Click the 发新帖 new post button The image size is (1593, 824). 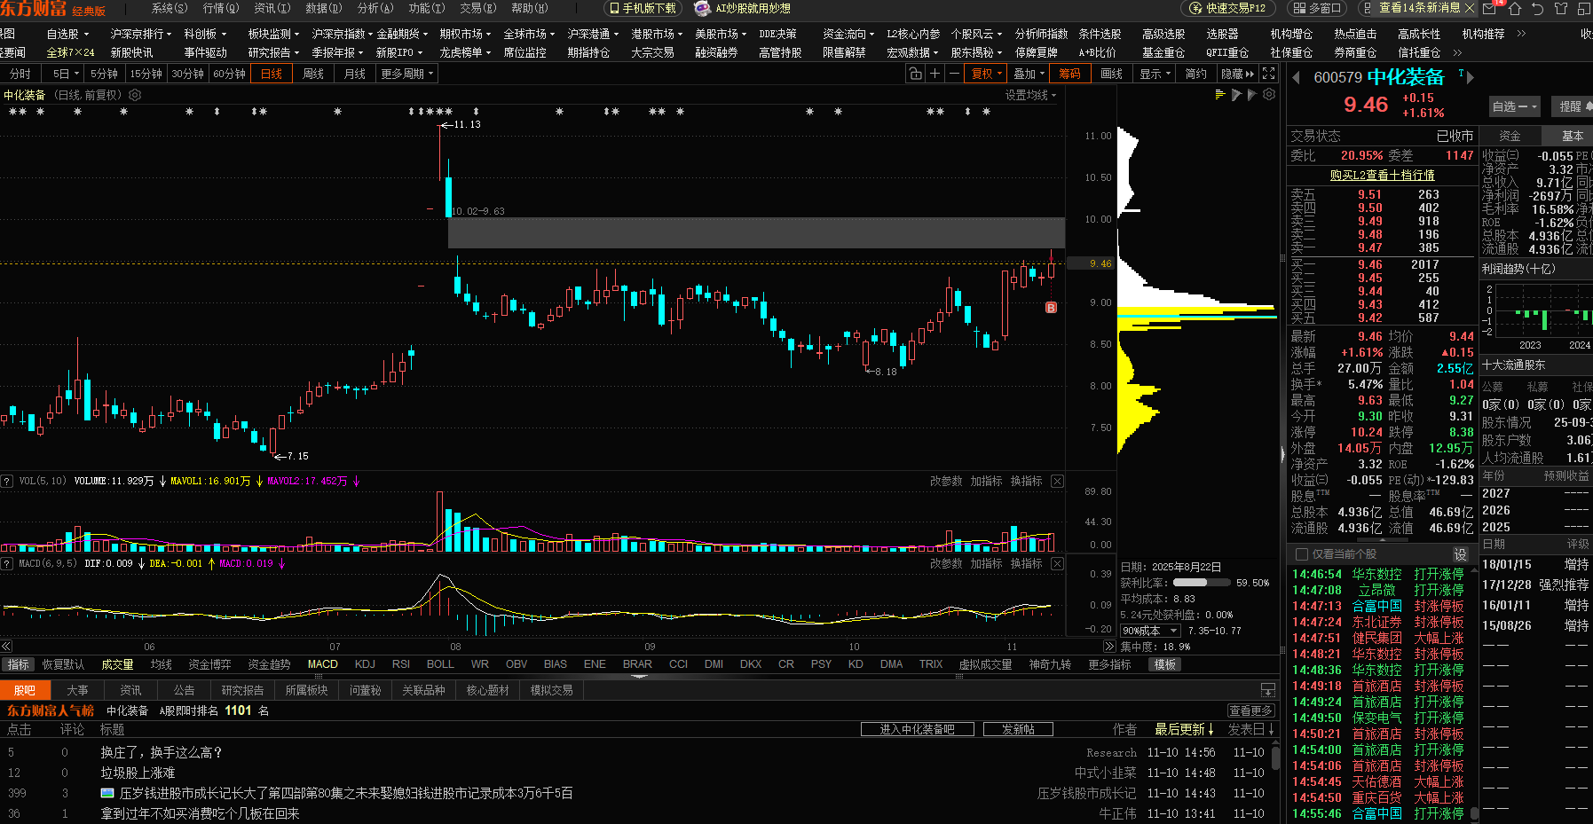(x=1018, y=729)
